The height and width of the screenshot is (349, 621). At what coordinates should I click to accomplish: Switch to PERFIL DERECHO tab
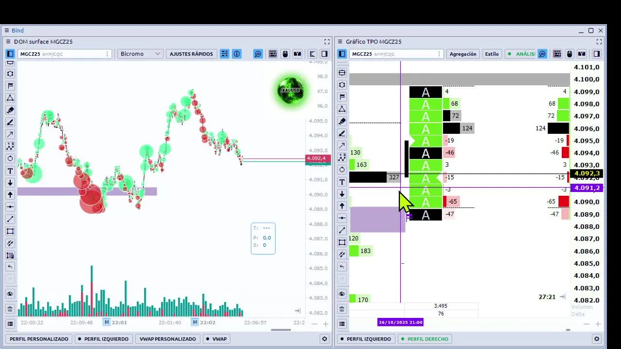click(x=424, y=339)
